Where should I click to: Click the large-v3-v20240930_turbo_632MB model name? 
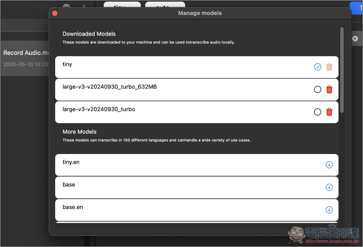(110, 87)
